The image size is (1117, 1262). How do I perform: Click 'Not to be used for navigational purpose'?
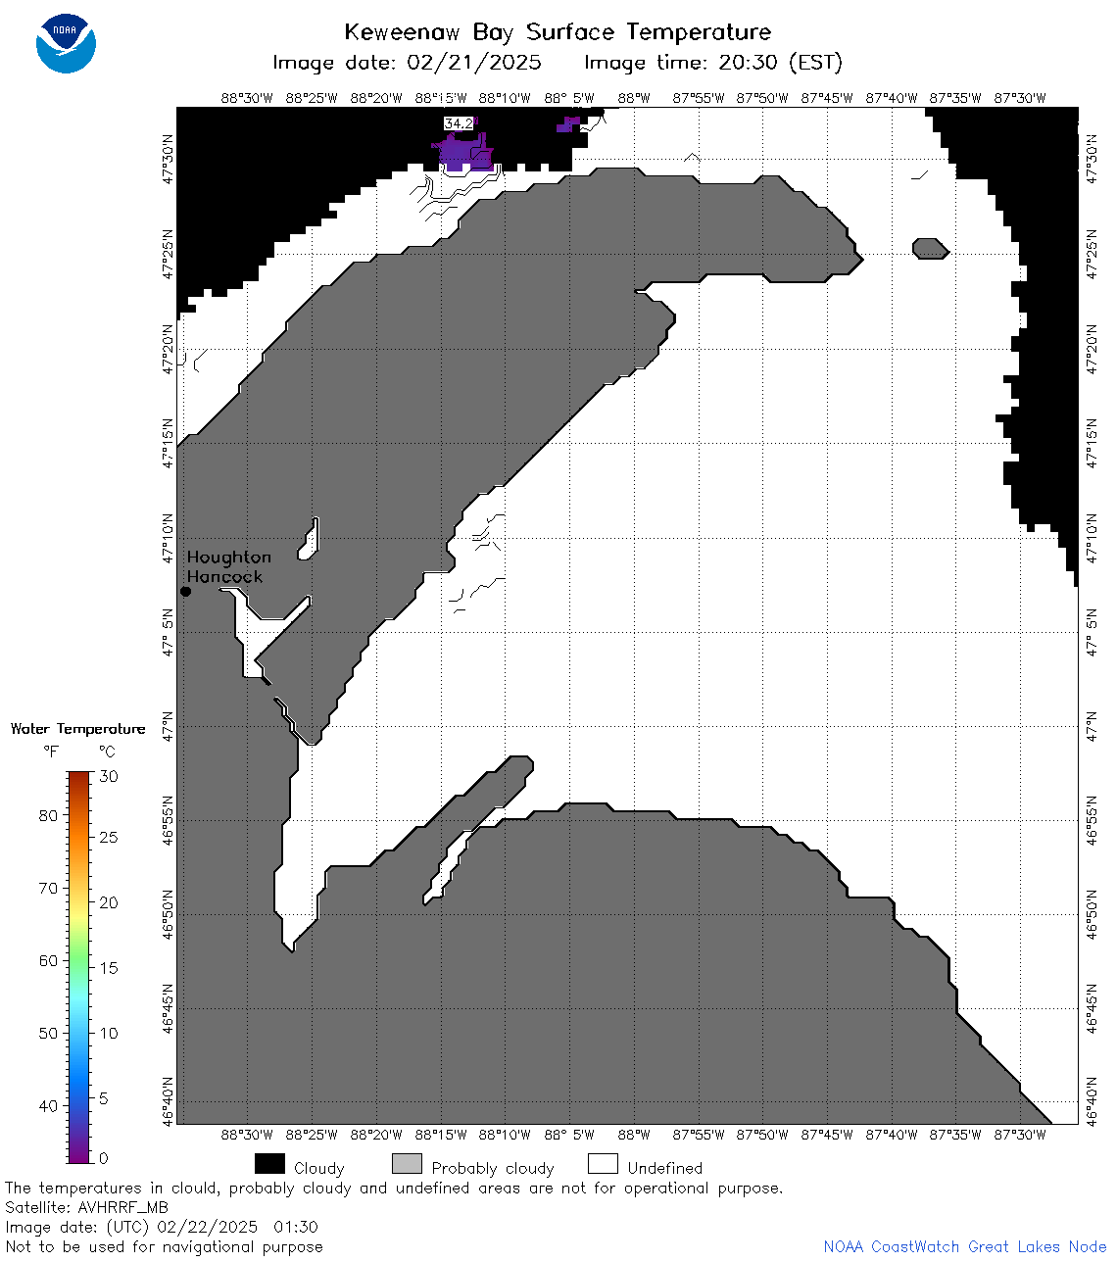click(164, 1246)
